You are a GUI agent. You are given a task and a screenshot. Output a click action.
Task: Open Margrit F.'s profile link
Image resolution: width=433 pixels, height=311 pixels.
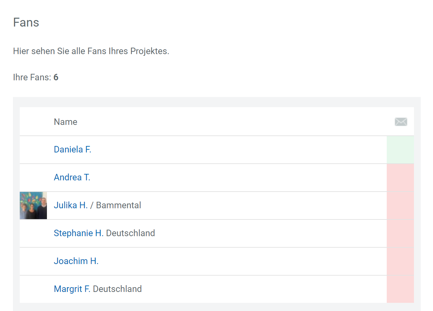click(72, 289)
